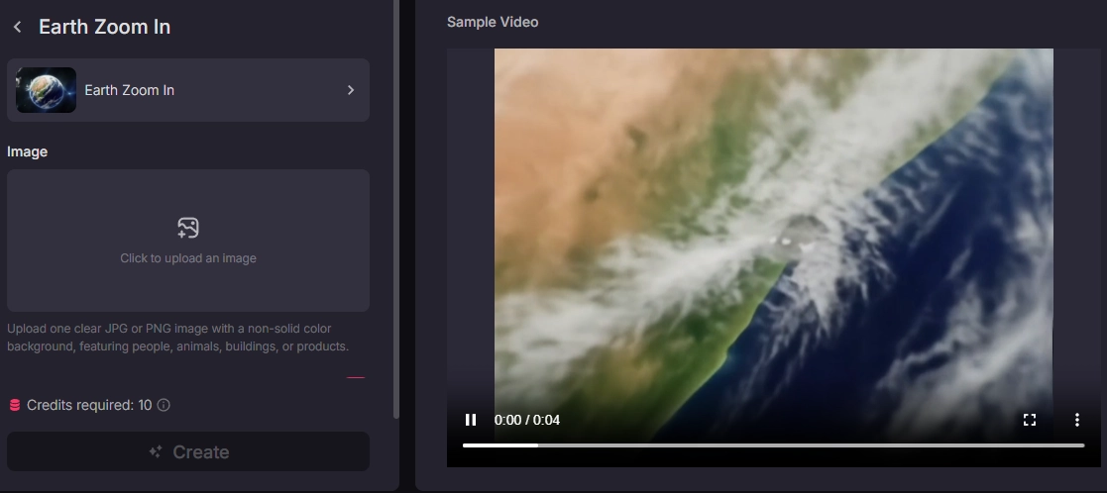Image resolution: width=1107 pixels, height=493 pixels.
Task: Click the video progress bar
Action: [773, 445]
